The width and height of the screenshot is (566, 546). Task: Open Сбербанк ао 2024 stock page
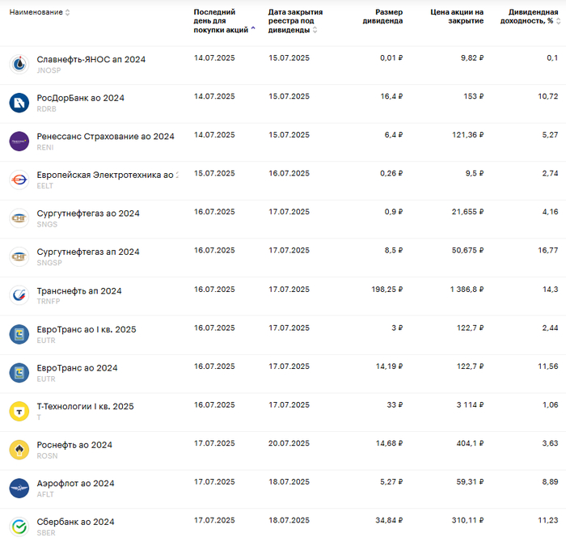pos(75,522)
